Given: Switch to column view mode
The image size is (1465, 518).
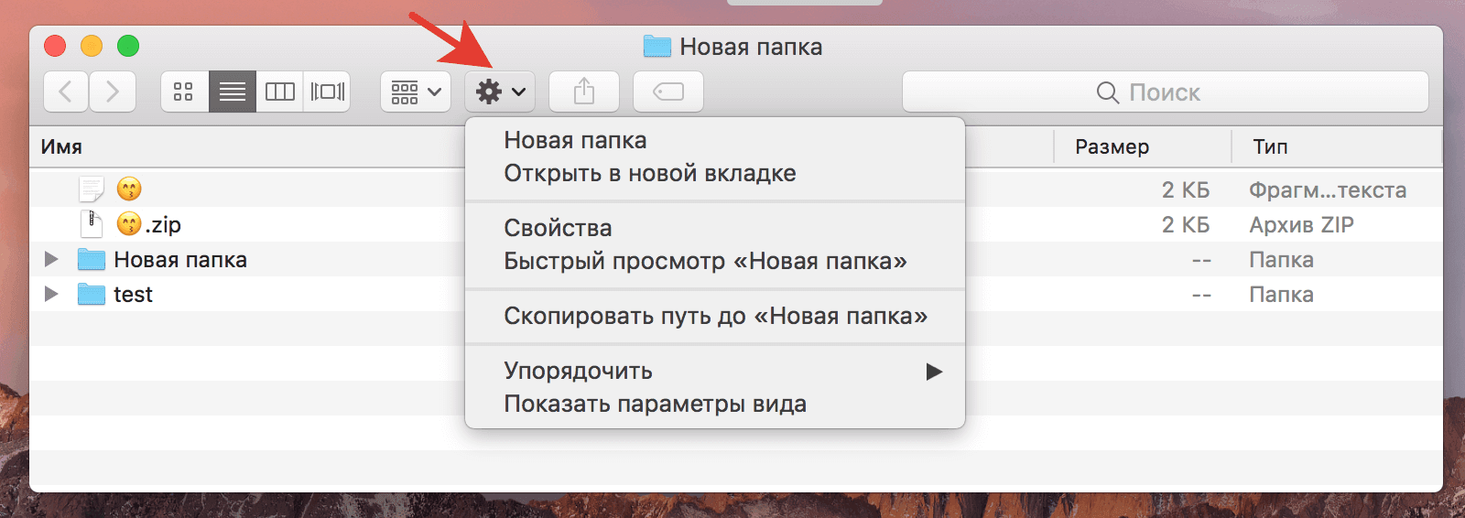Looking at the screenshot, I should [280, 92].
